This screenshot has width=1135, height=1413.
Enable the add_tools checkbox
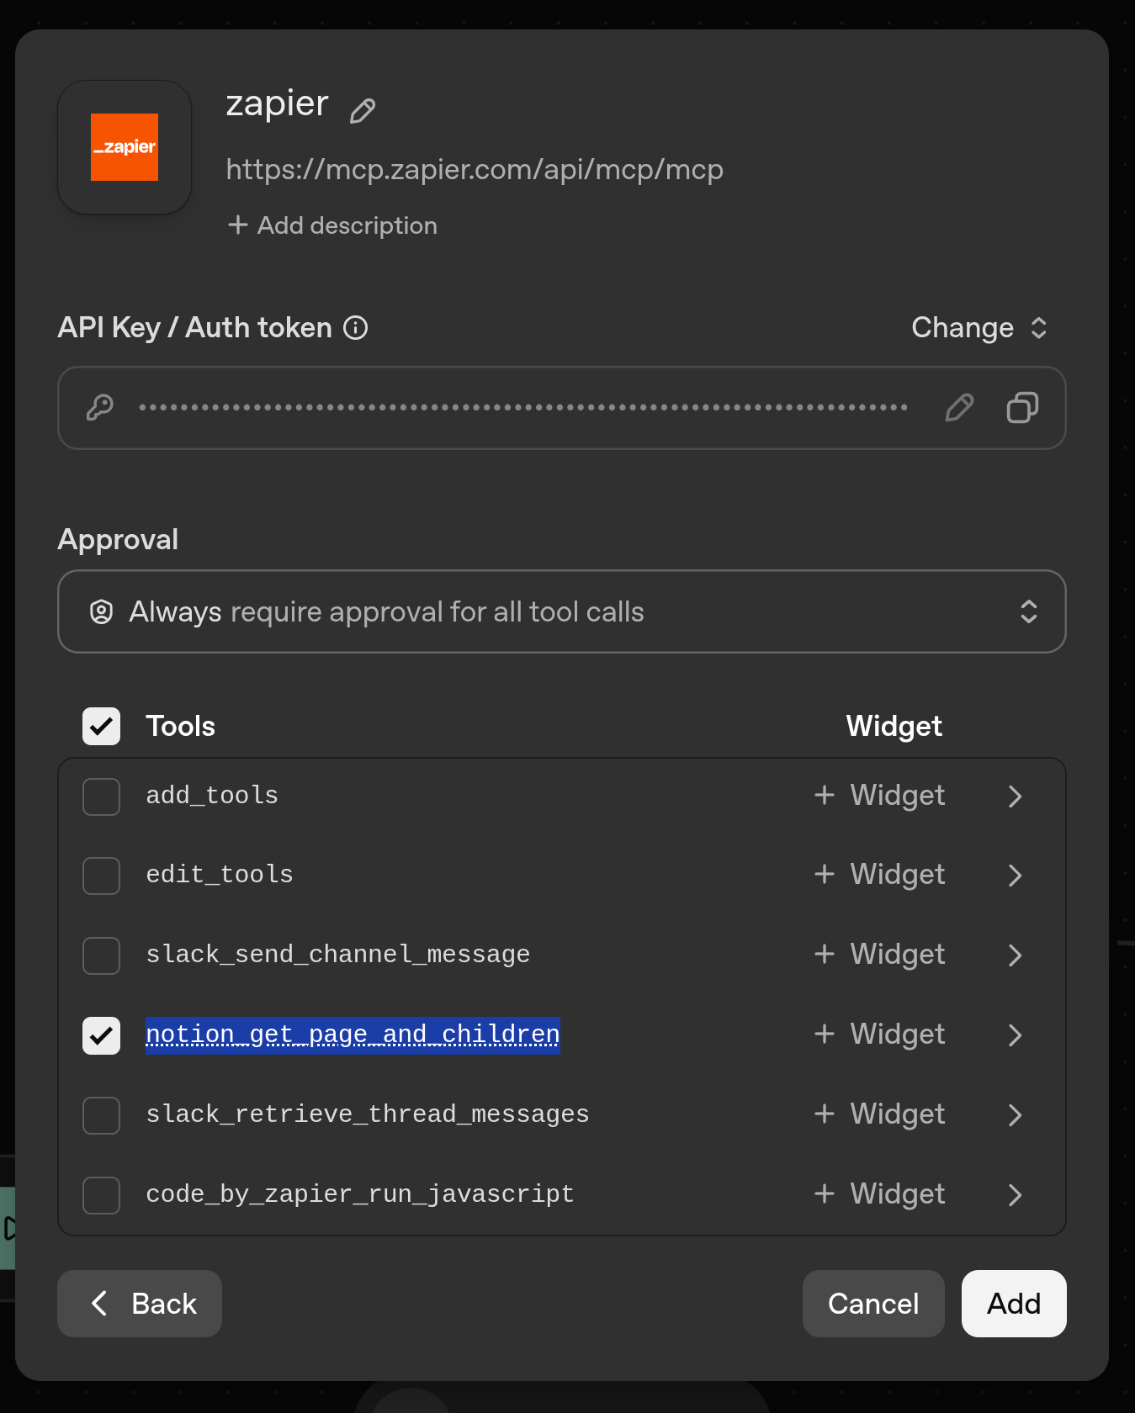coord(101,796)
